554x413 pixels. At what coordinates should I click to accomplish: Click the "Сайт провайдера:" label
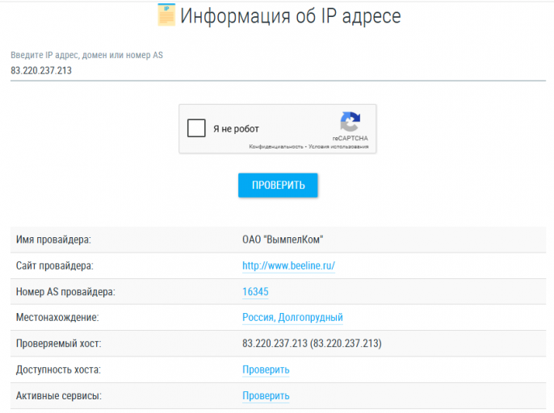(55, 266)
